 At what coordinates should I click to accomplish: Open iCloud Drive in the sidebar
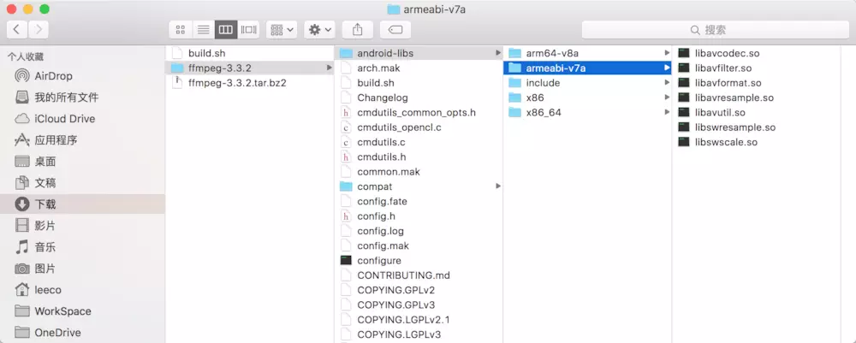82,118
